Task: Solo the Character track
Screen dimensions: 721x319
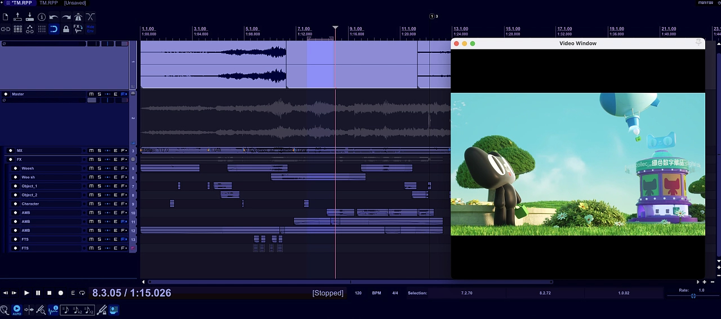Action: pos(99,204)
